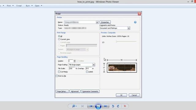
Task: Click the Properties button
Action: [105, 22]
